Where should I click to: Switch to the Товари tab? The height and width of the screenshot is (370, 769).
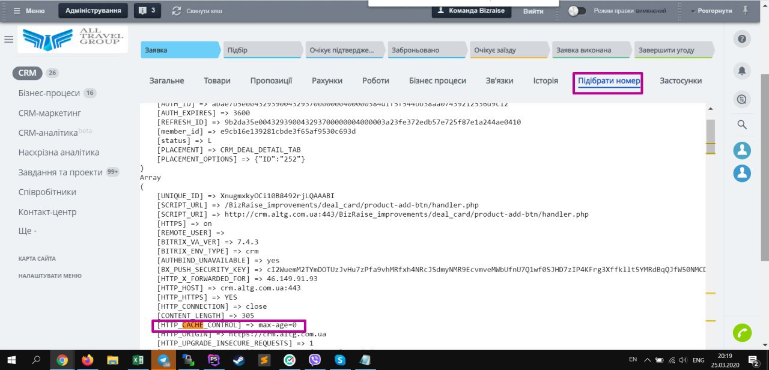[x=217, y=80]
